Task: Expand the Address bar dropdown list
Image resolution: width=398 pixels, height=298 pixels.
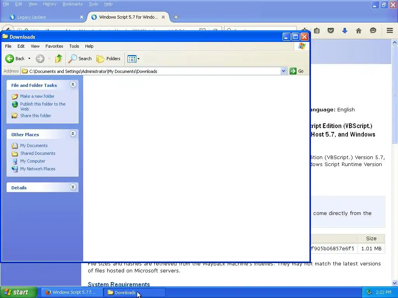Action: (x=283, y=71)
